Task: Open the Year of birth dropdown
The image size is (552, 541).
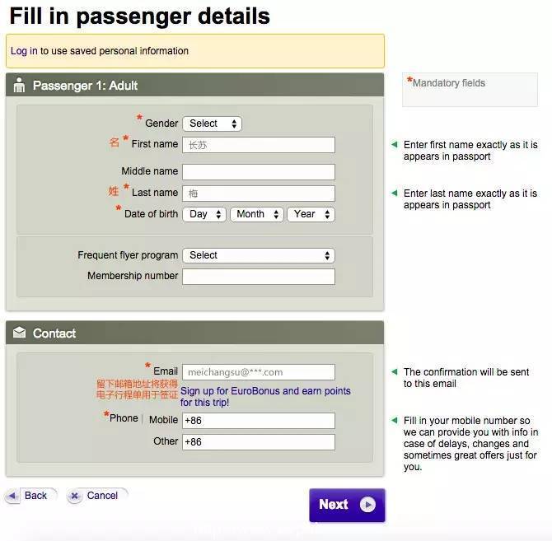Action: pyautogui.click(x=311, y=214)
